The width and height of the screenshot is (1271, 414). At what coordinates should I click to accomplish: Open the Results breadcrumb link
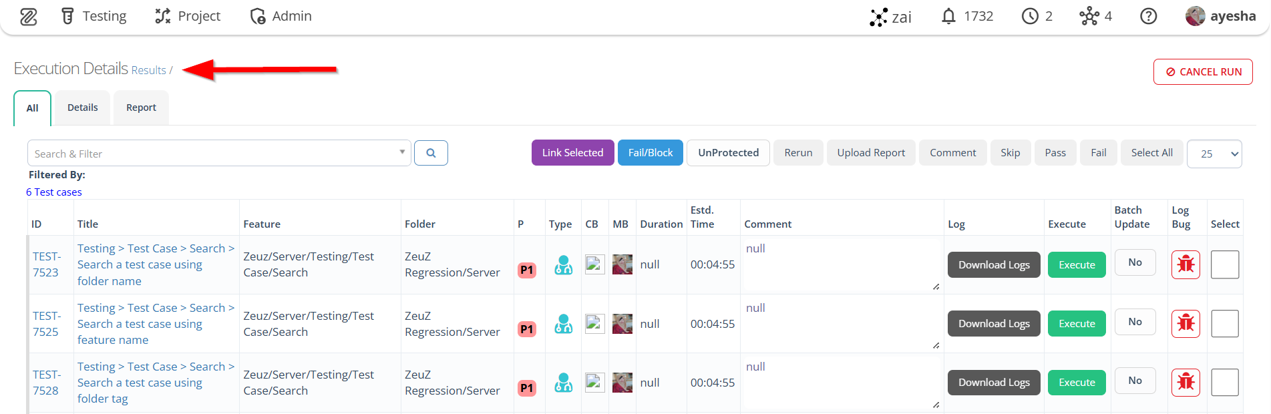point(148,70)
